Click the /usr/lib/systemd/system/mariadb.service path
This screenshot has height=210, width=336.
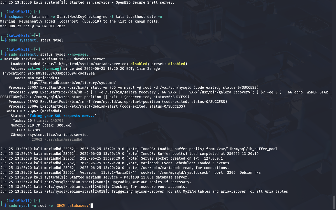85,64
